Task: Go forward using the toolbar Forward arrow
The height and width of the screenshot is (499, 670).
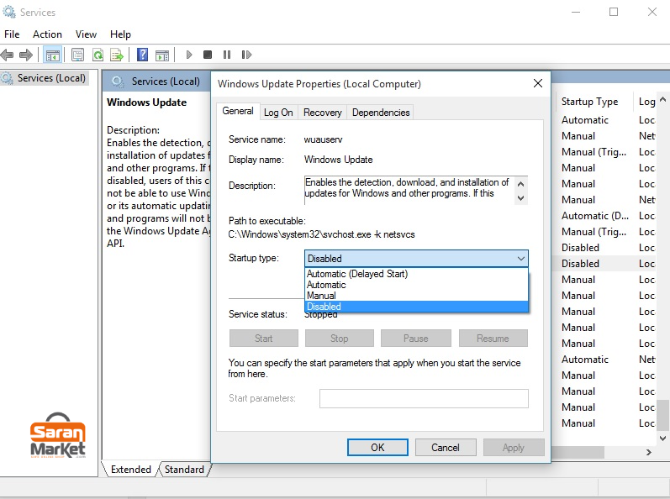Action: [x=26, y=55]
